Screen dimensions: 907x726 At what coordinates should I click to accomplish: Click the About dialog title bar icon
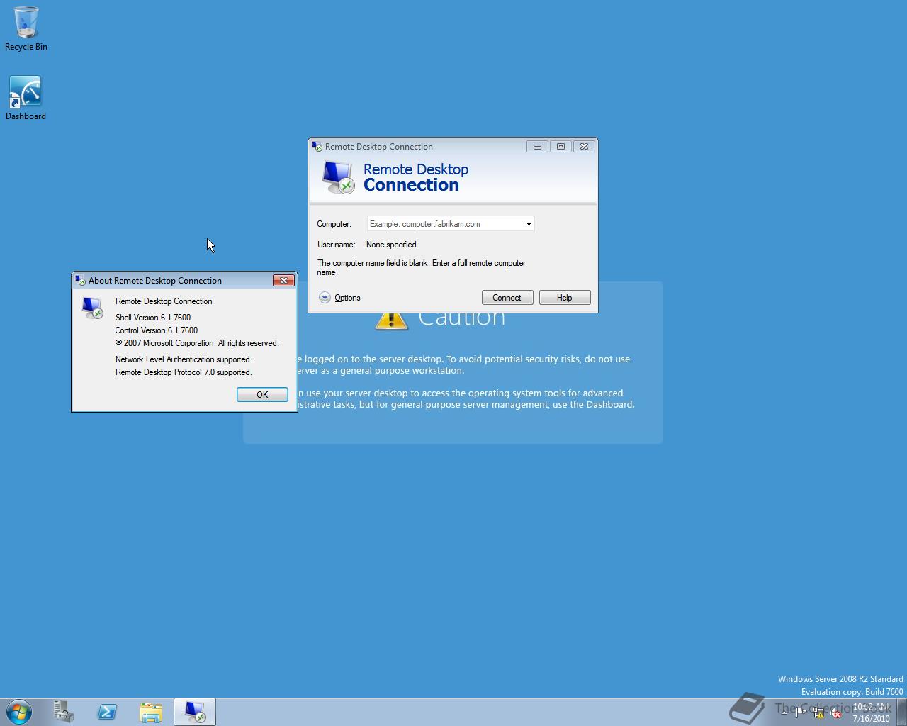81,281
